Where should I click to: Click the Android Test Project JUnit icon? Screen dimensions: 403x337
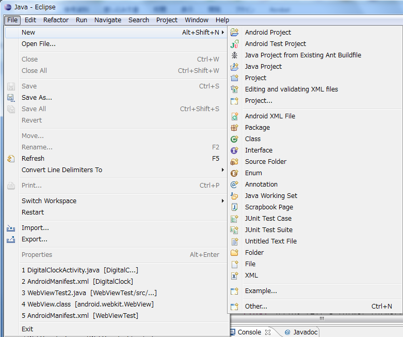(234, 44)
